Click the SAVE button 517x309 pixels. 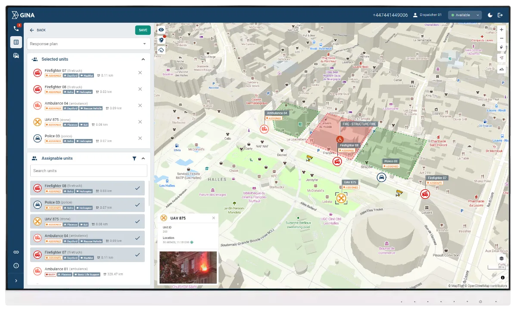(x=143, y=30)
